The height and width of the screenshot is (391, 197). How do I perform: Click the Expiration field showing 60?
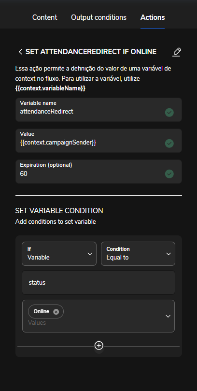pos(98,172)
